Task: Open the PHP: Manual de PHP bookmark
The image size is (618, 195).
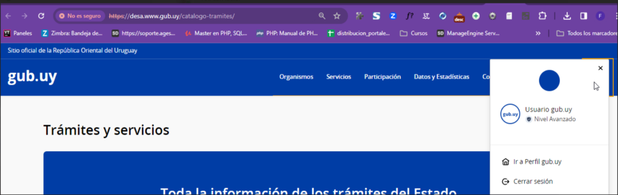Action: click(287, 33)
